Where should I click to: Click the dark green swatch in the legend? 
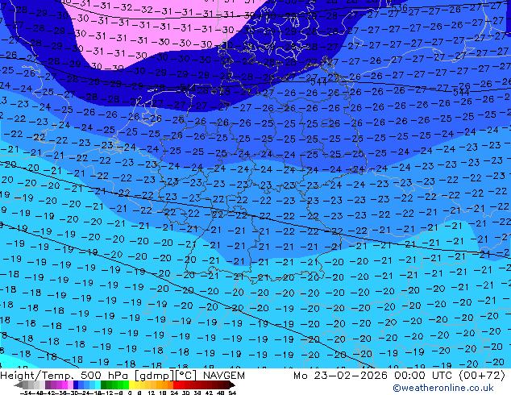104,385
